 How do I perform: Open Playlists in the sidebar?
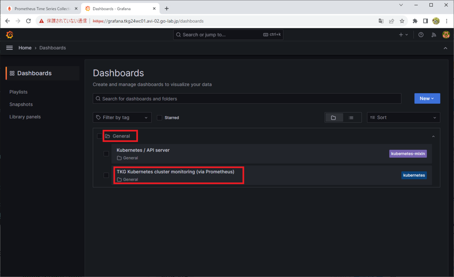click(x=19, y=92)
